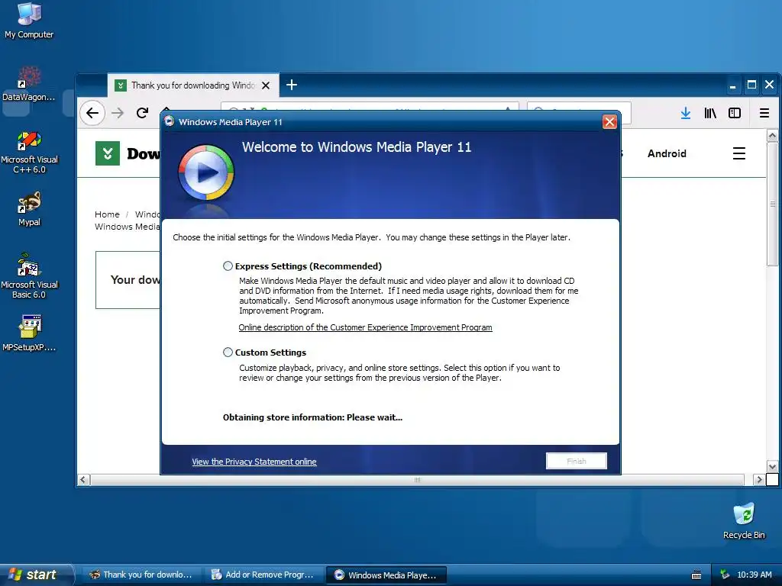
Task: Open the browser library icon
Action: (710, 113)
